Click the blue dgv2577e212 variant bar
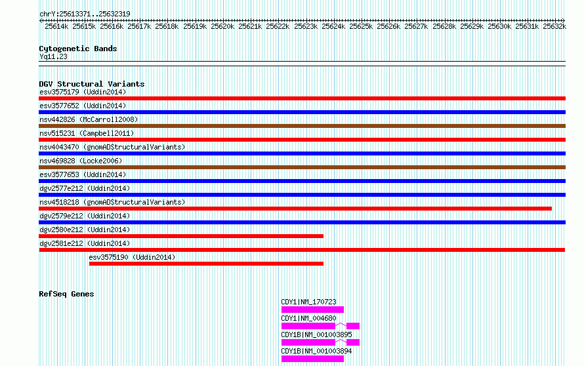Image resolution: width=584 pixels, height=366 pixels. tap(302, 195)
